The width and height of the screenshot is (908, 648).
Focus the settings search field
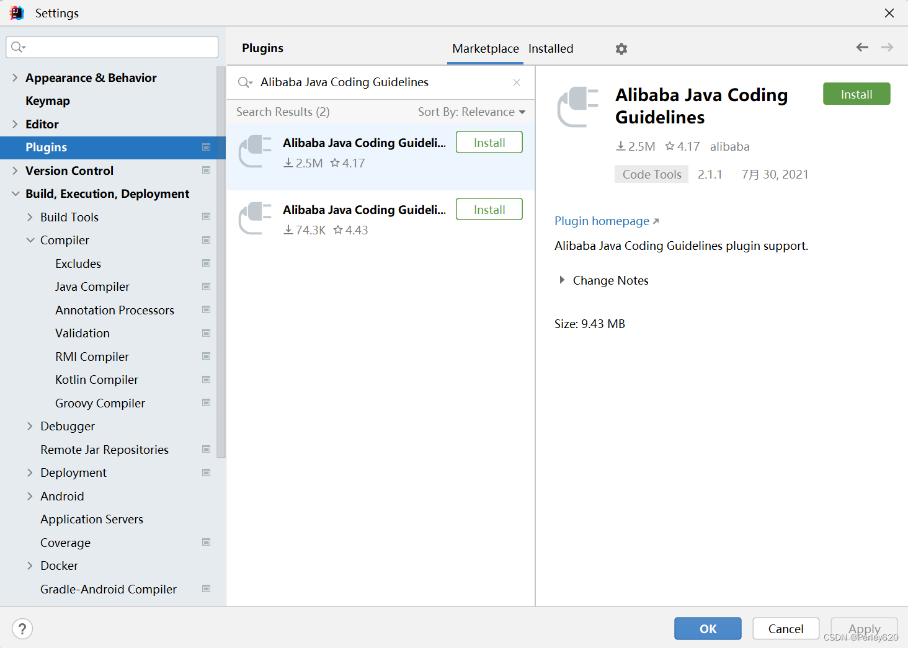[112, 47]
